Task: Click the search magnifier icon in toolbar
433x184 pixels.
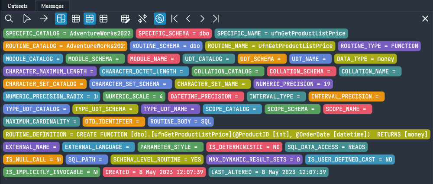Action: tap(9, 18)
